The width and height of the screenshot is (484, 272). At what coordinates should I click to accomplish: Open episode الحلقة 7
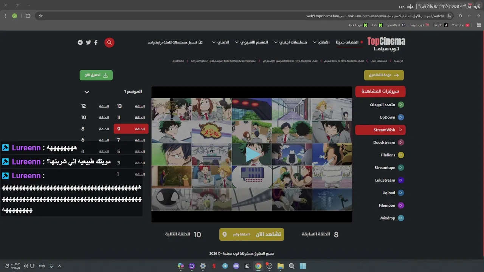coord(130,140)
